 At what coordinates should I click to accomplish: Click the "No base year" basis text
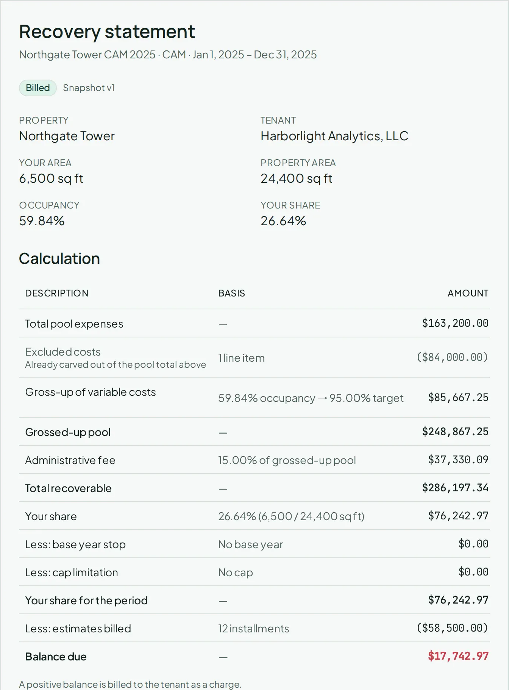pos(251,544)
